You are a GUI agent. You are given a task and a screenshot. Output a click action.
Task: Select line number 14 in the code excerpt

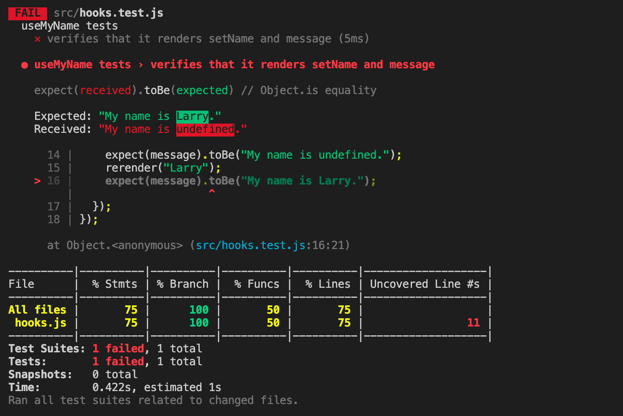(x=54, y=155)
